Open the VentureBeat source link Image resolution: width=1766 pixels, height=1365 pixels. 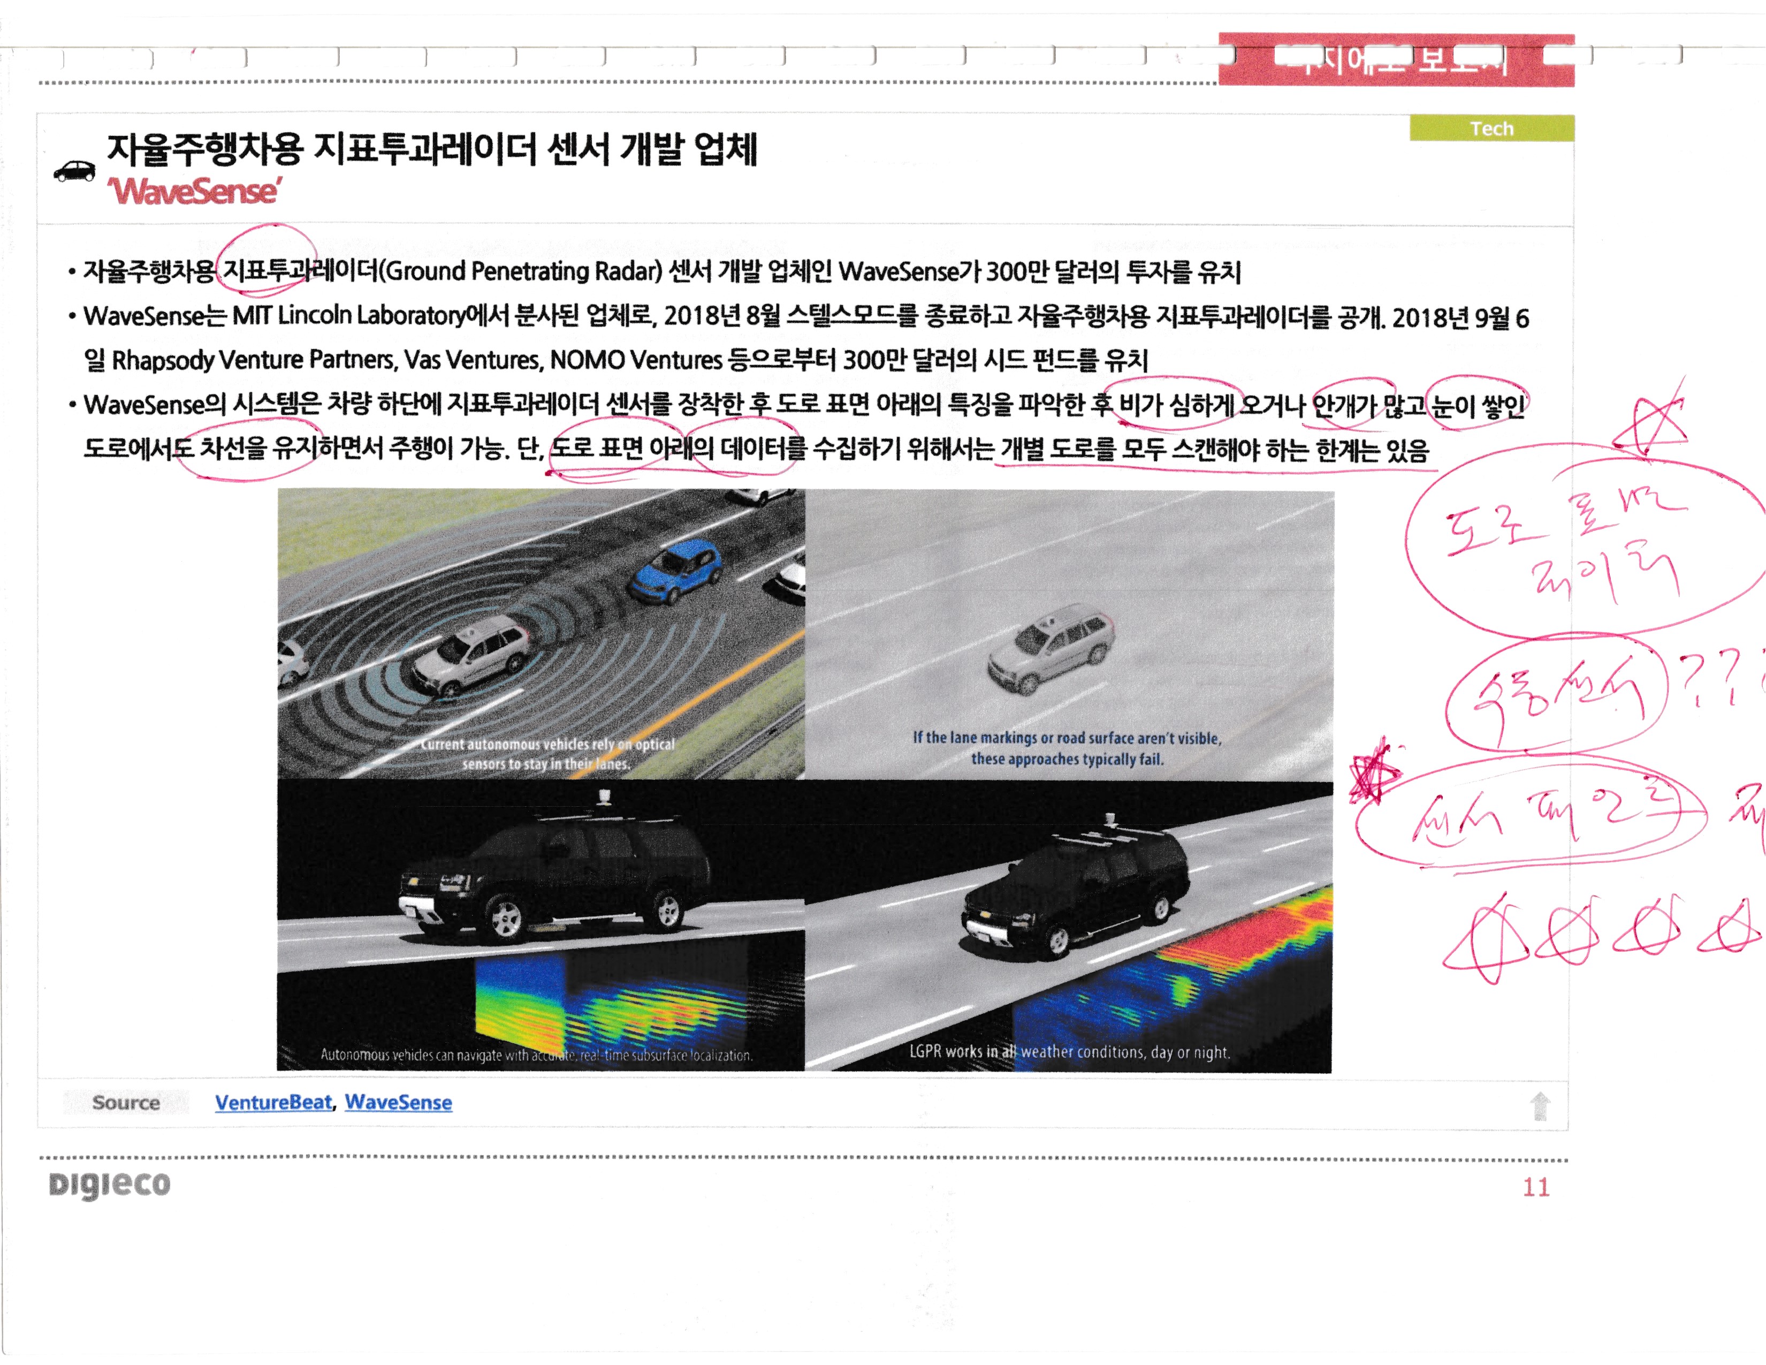pos(273,1102)
